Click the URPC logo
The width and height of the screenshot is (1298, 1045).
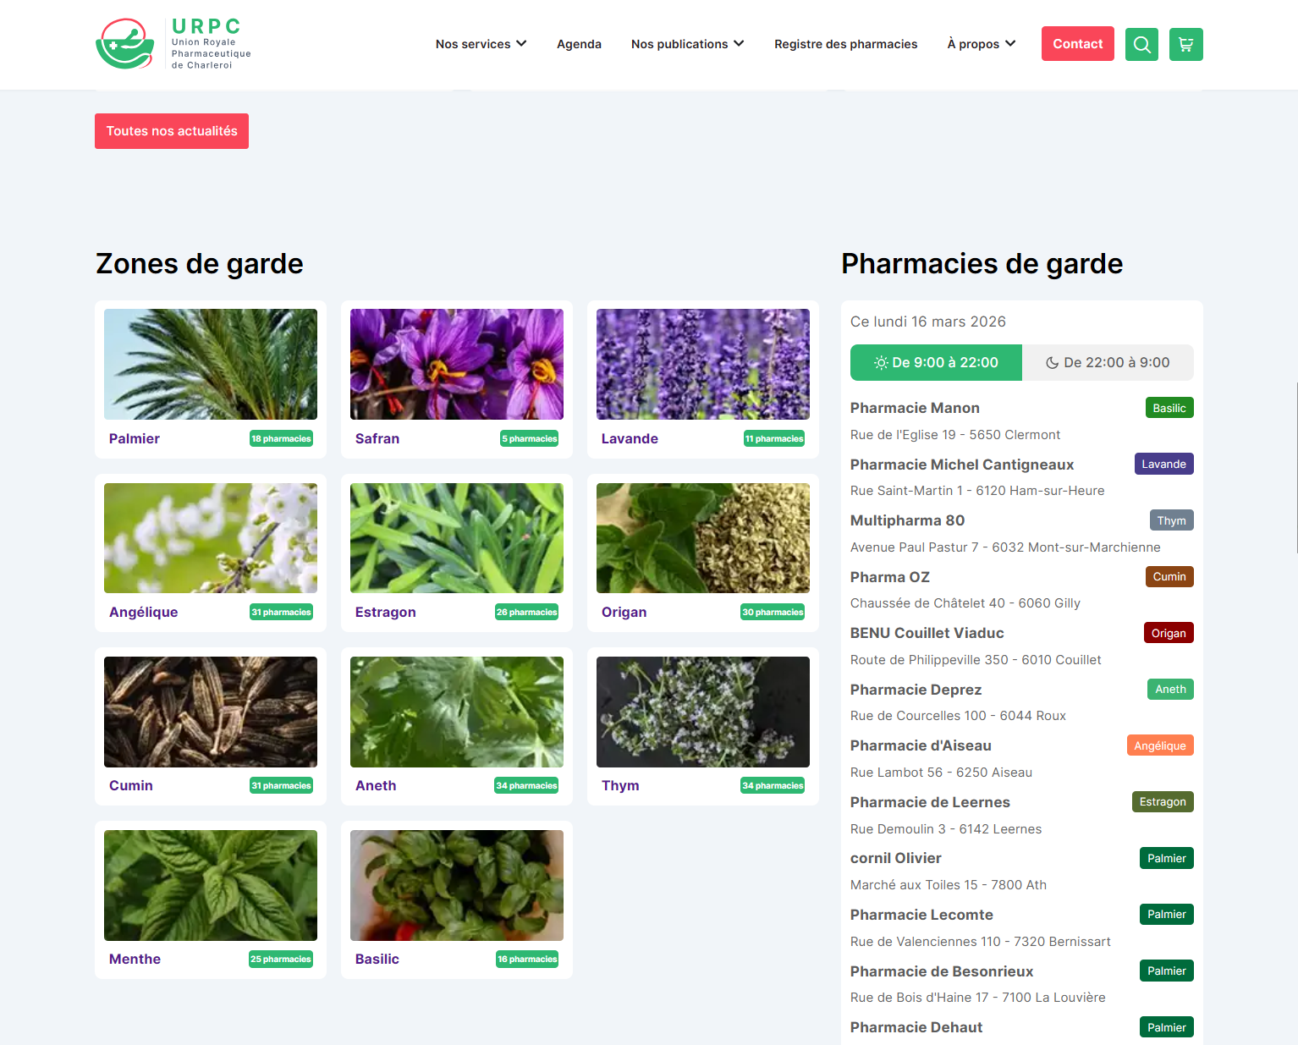pos(173,44)
